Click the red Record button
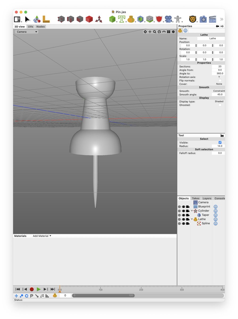Screen dimensions: 238x319 32,289
